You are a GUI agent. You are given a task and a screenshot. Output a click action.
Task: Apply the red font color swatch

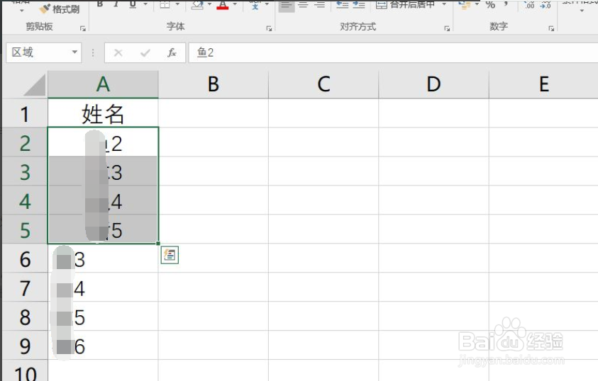(222, 5)
